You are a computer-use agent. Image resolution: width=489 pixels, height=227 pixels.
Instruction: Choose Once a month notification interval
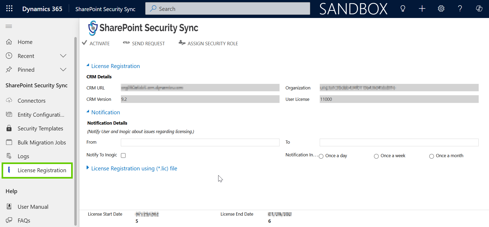click(x=431, y=156)
